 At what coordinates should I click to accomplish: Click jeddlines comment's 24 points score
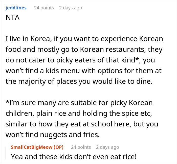(44, 8)
